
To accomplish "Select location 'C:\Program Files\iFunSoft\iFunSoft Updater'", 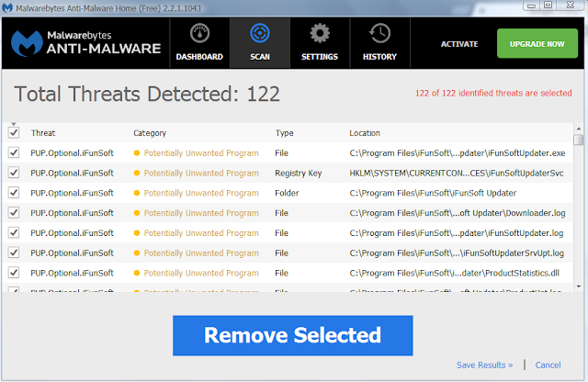I will pyautogui.click(x=433, y=193).
